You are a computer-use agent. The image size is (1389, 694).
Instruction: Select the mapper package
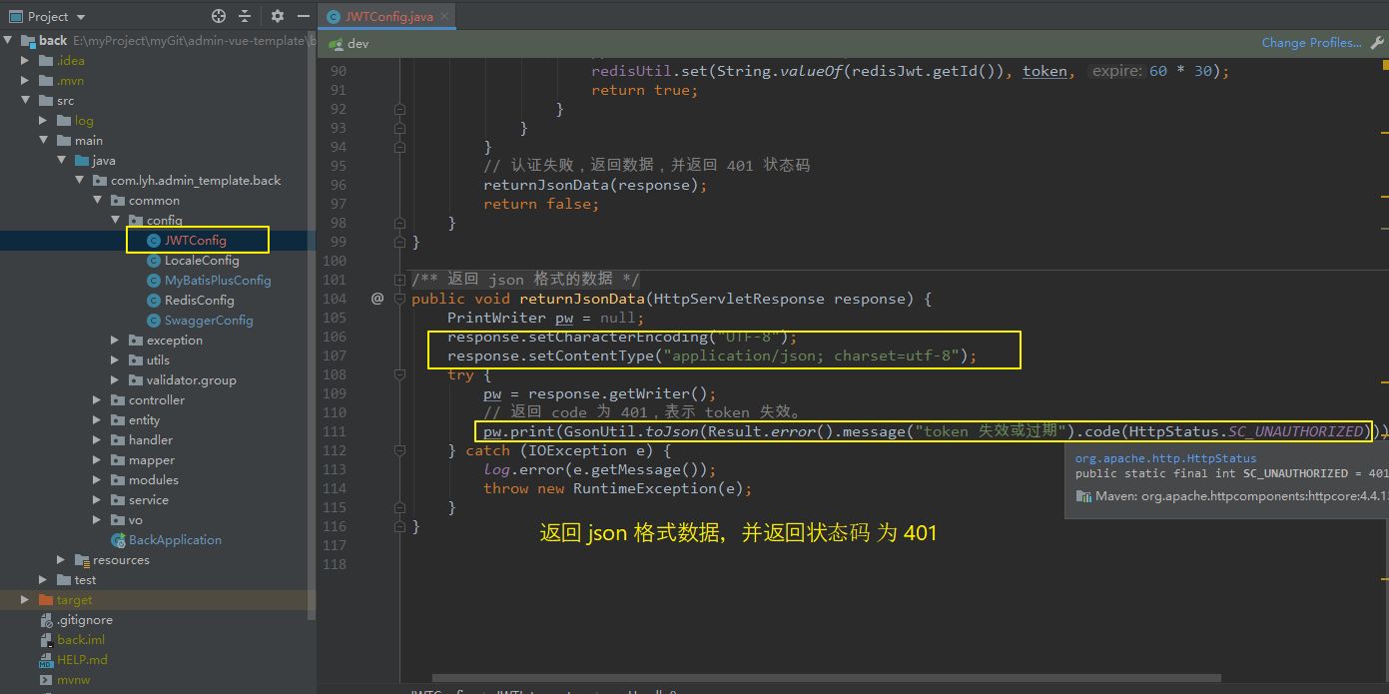click(x=151, y=460)
